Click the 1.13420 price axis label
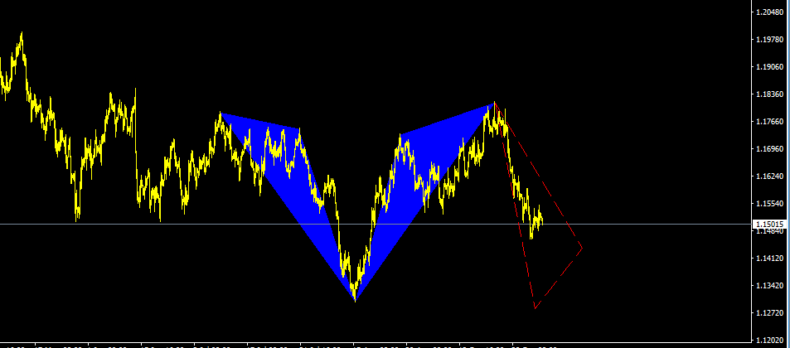This screenshot has height=348, width=790. [x=770, y=286]
